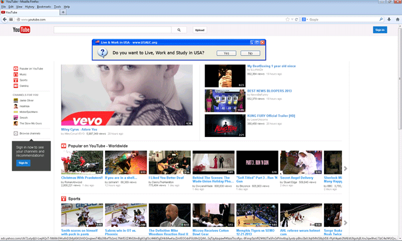Bookmark page with the star icon
This screenshot has height=241, width=402.
tap(288, 20)
